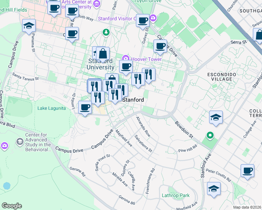
Task: Click the Escondido Village neighborhood label
Action: pos(222,77)
